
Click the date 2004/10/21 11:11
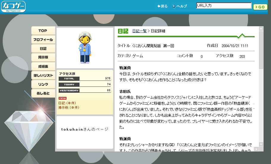pos(235,46)
